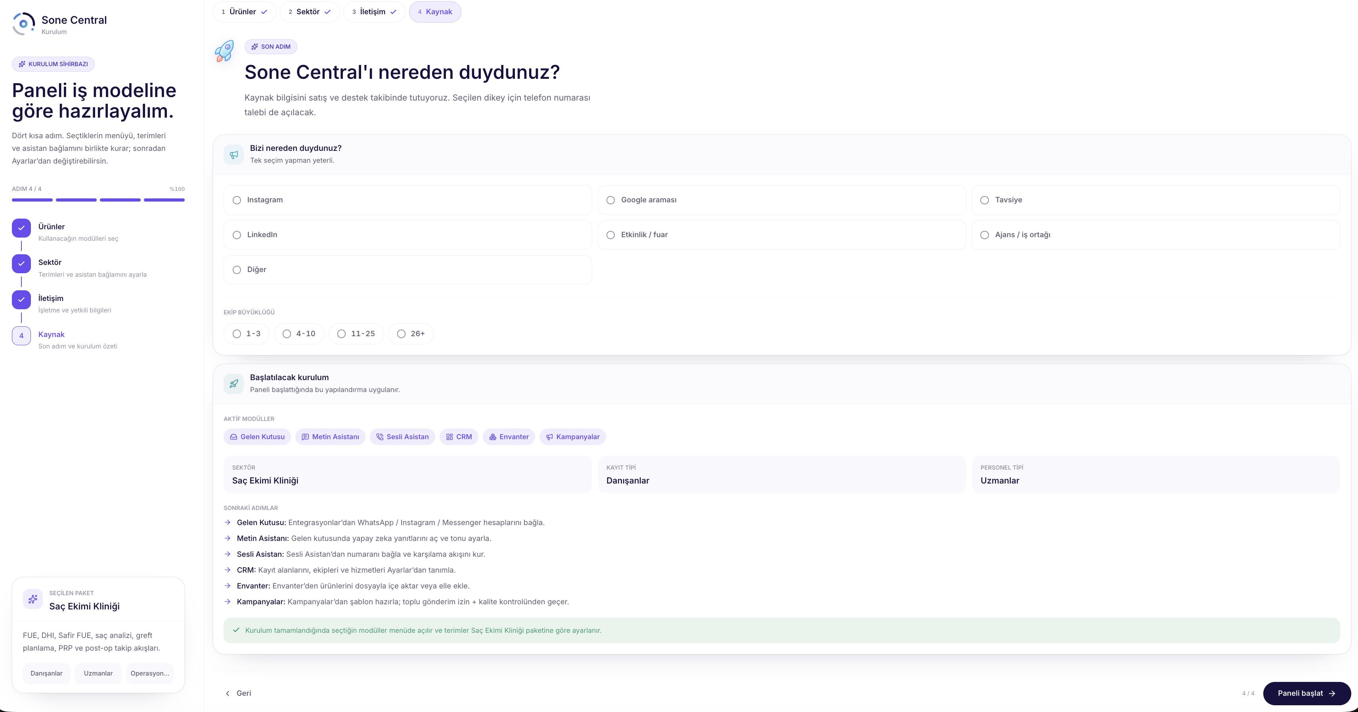The image size is (1358, 712).
Task: Open Ürünler step in sidebar list
Action: [98, 232]
